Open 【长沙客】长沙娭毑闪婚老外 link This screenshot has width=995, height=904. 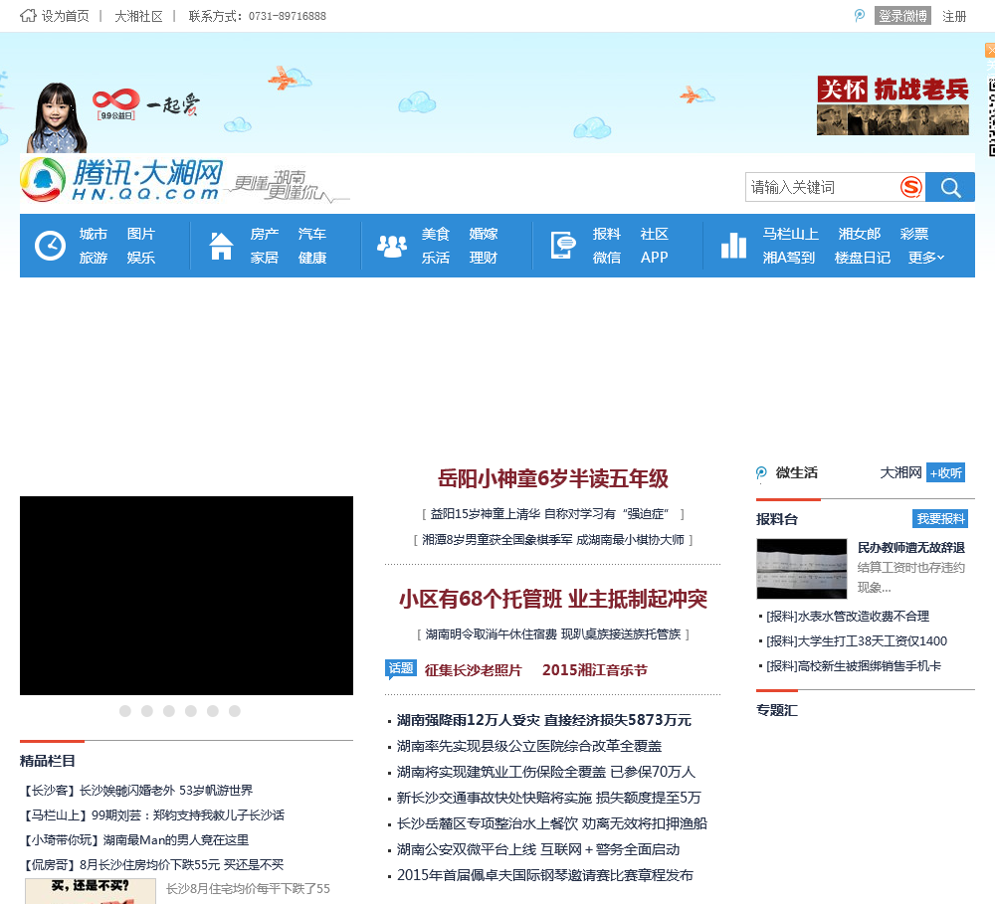[x=138, y=791]
